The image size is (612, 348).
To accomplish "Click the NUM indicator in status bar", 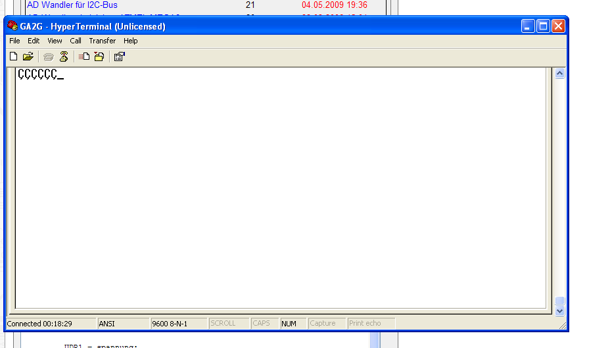I will point(293,324).
